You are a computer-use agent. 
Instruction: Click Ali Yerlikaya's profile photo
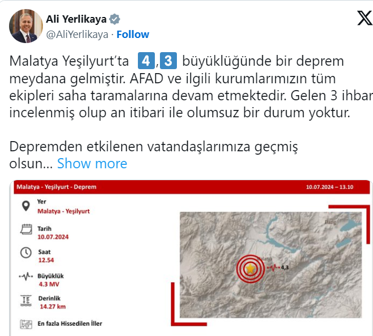[x=26, y=26]
